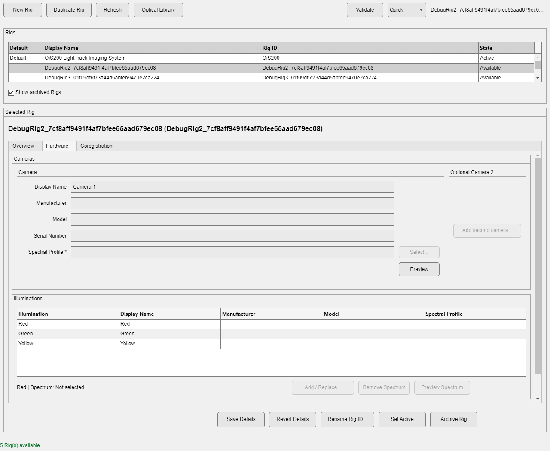The image size is (550, 451).
Task: Open Rename Rig ID dialog
Action: [347, 420]
